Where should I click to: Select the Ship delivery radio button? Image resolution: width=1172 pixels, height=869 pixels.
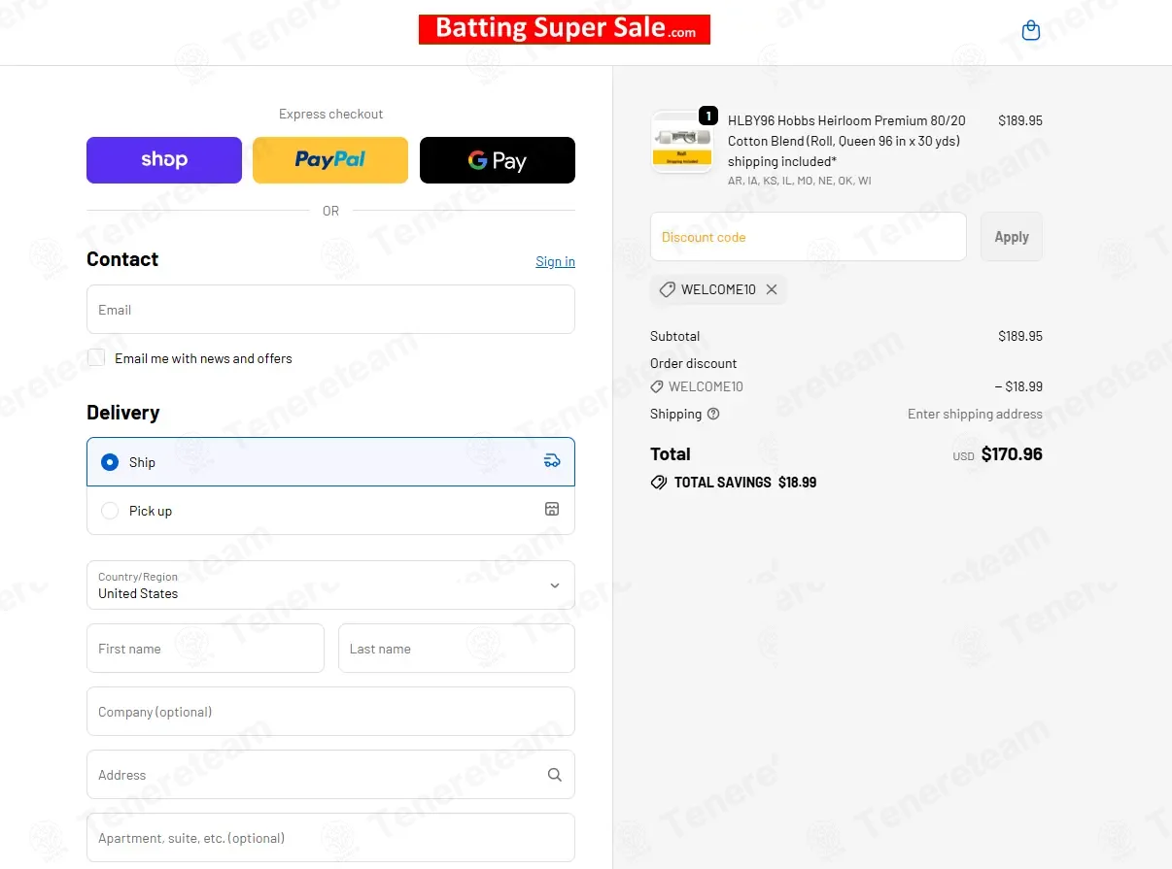(110, 462)
